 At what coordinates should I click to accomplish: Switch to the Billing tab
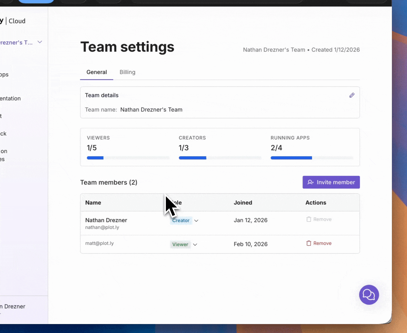(127, 72)
